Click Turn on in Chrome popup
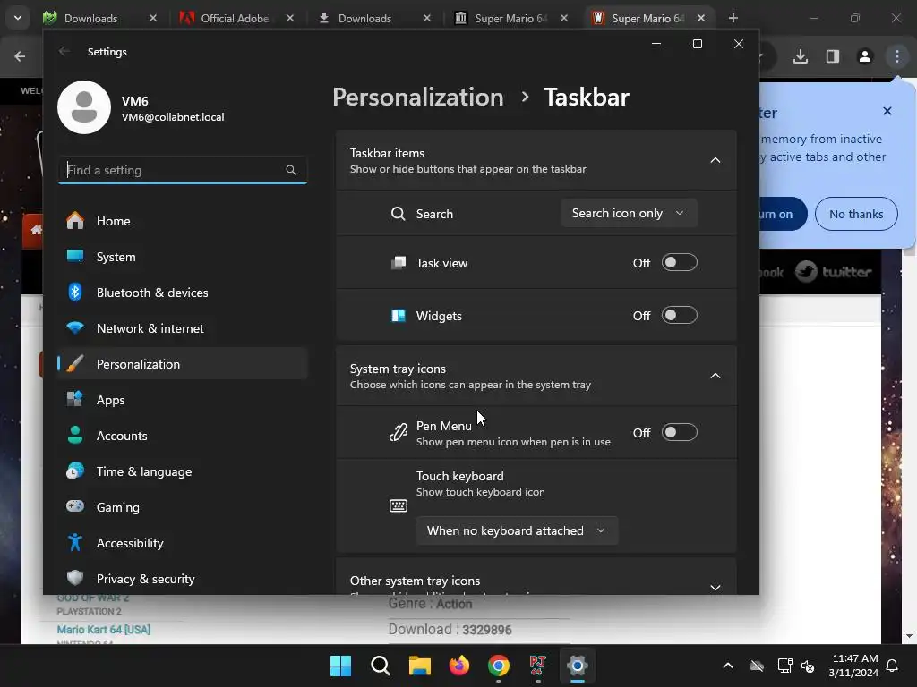 783,214
